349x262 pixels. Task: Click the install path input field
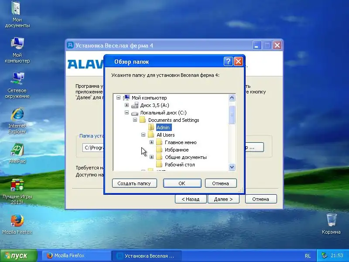pos(93,148)
